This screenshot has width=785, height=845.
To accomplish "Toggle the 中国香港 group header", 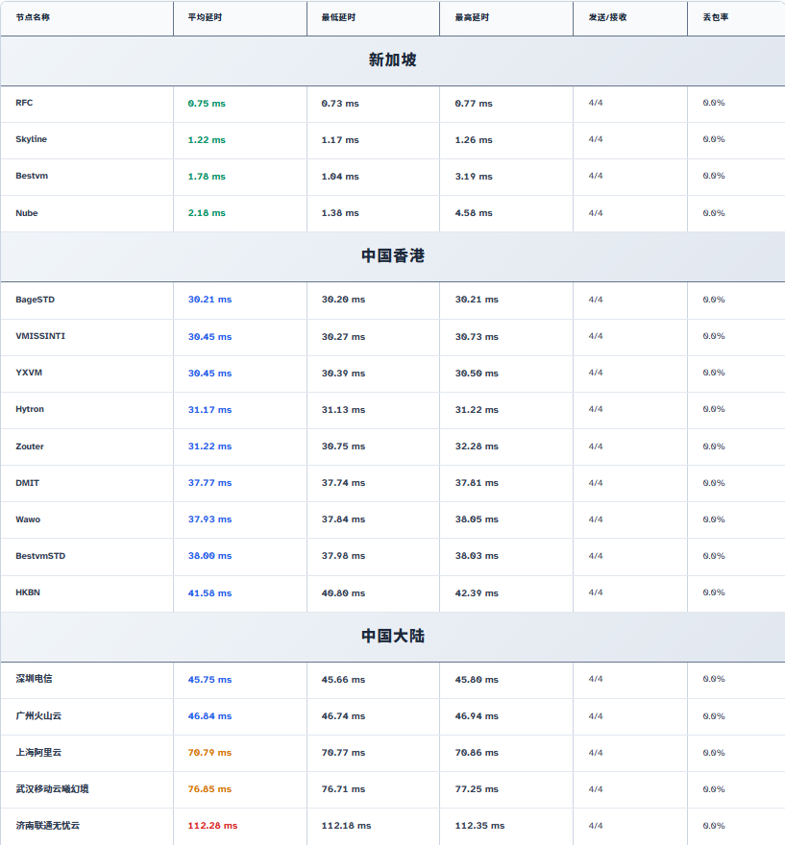I will pos(392,256).
